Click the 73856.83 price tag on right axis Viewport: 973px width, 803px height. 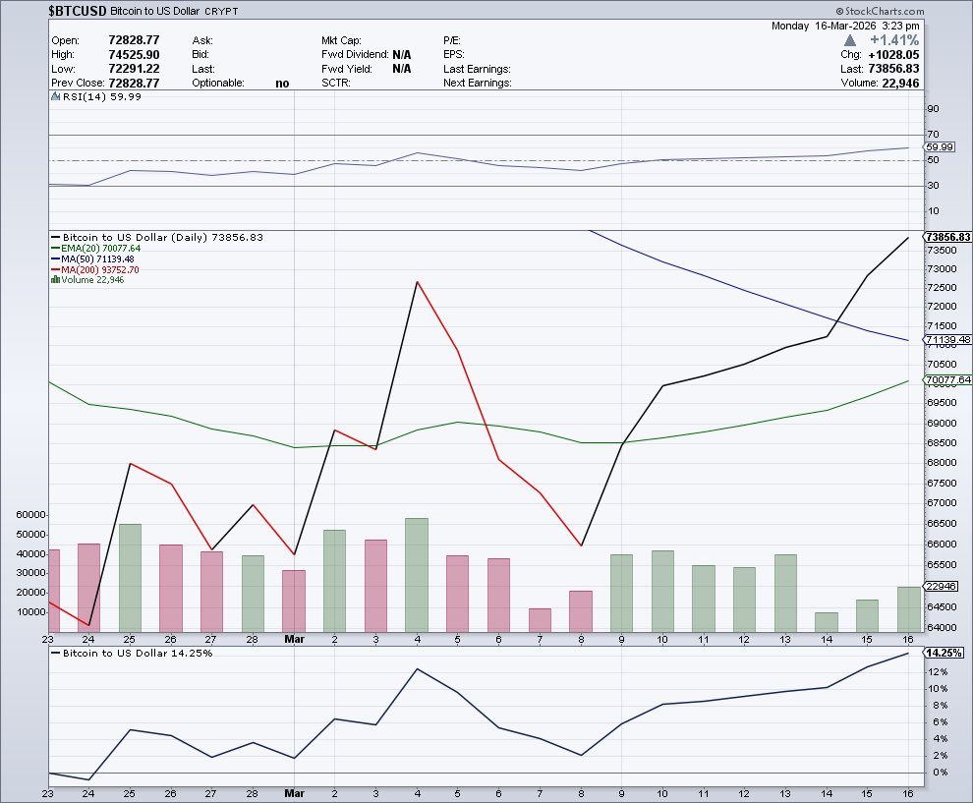947,237
